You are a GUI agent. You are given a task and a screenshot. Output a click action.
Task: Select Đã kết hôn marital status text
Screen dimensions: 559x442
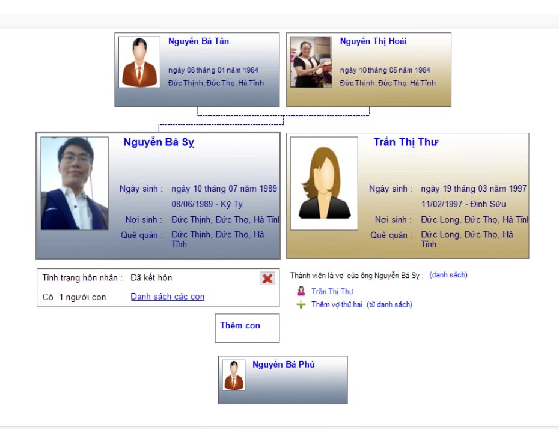(151, 278)
